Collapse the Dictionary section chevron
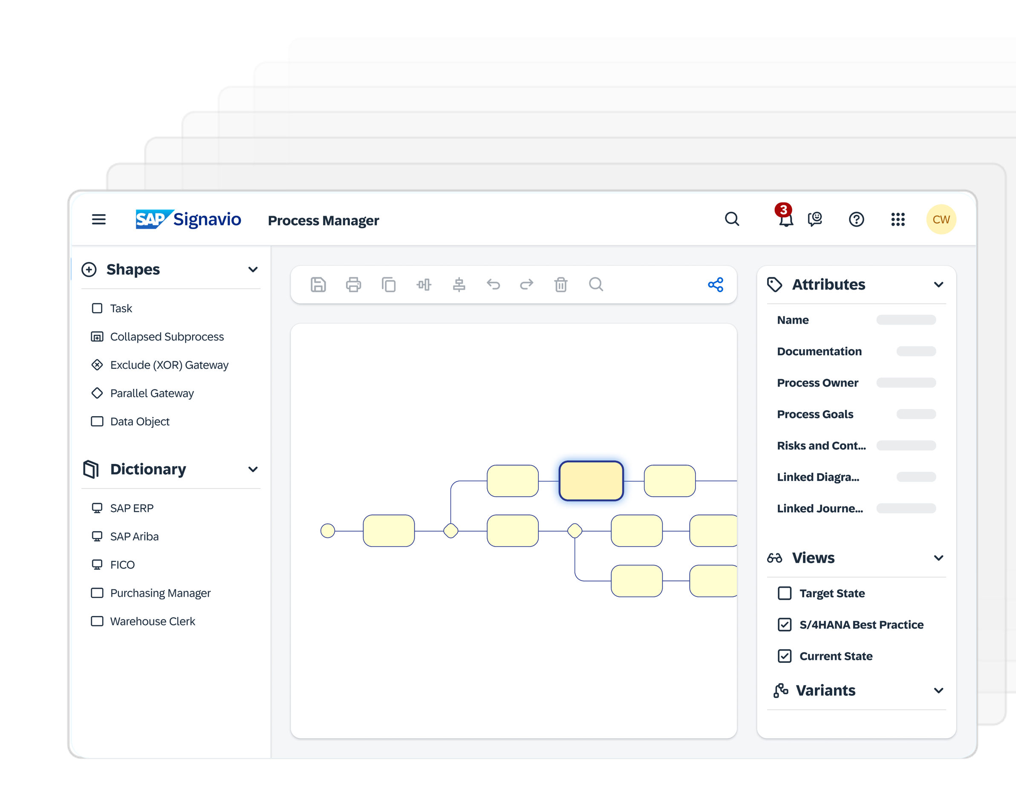 click(x=253, y=469)
